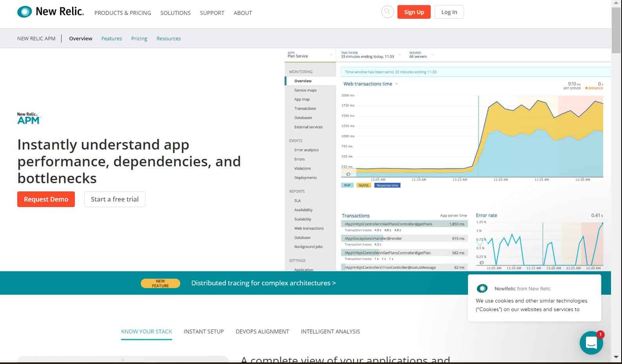
Task: Click the cookies notice message
Action: click(x=531, y=305)
